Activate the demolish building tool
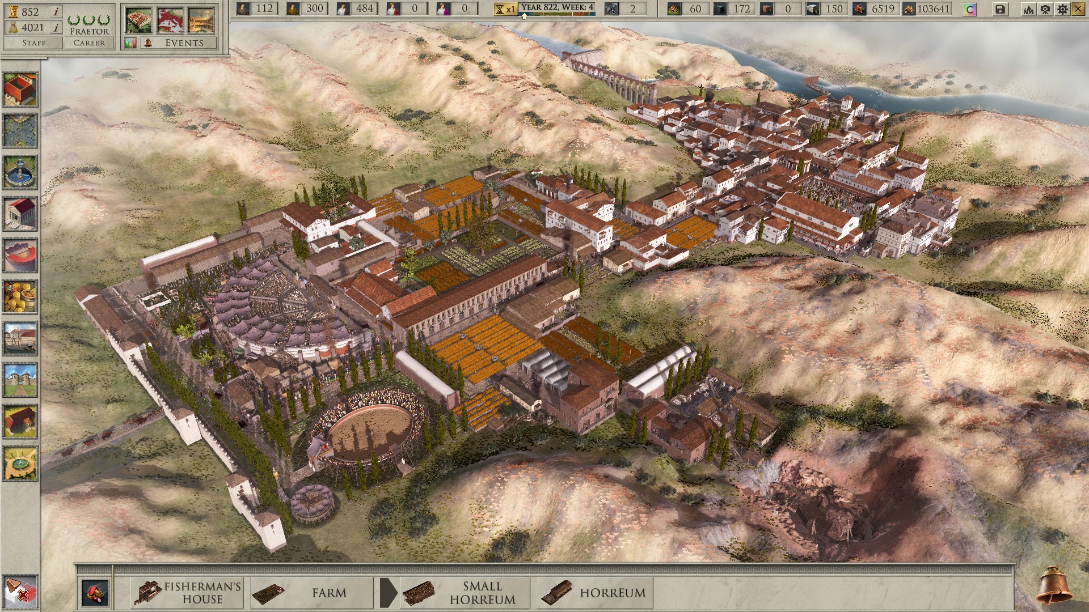 click(20, 593)
